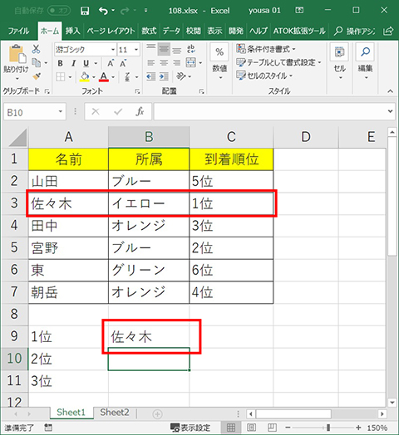This screenshot has height=435, width=399.
Task: Toggle the 自動保存 AutoSave switch
Action: tap(59, 11)
